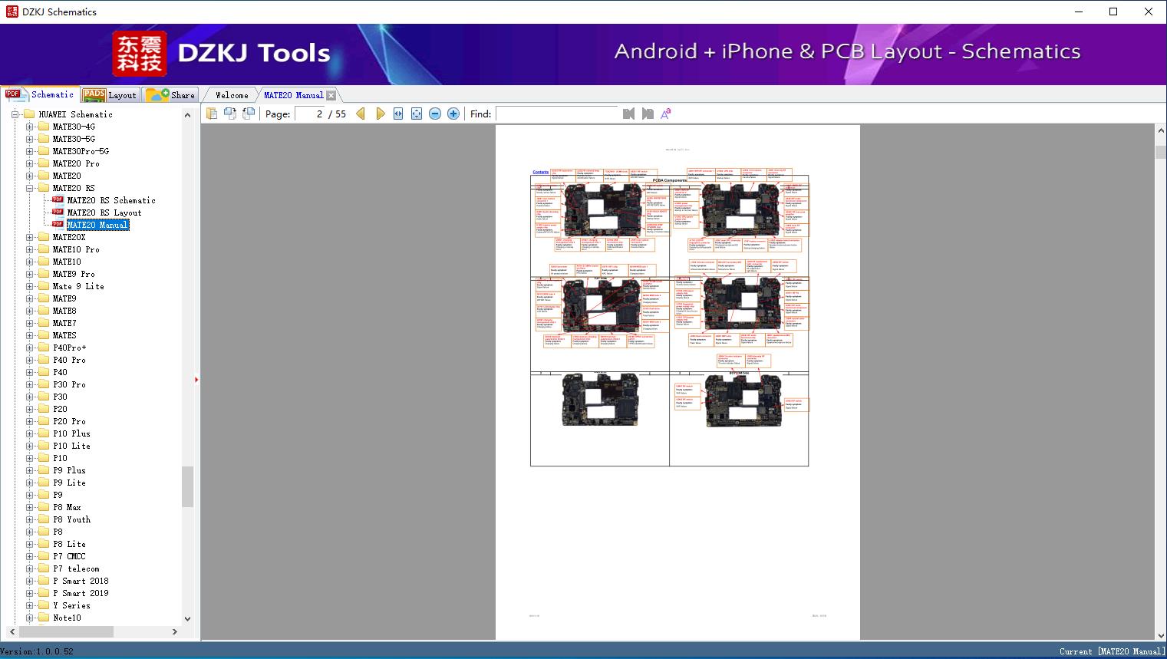Click the tree scroll up arrow
Screen dimensions: 1167x659
(x=187, y=115)
